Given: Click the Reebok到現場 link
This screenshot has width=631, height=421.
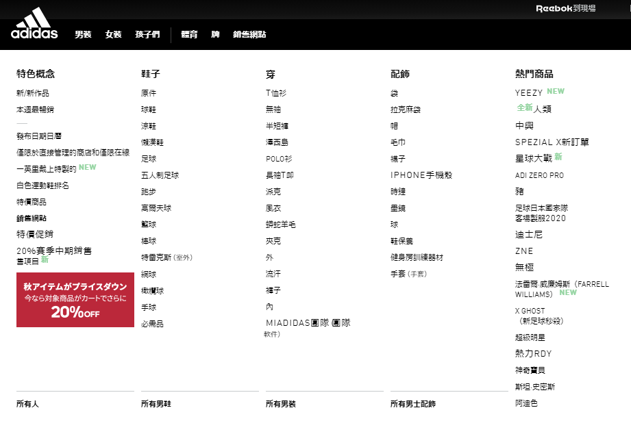Looking at the screenshot, I should coord(565,8).
